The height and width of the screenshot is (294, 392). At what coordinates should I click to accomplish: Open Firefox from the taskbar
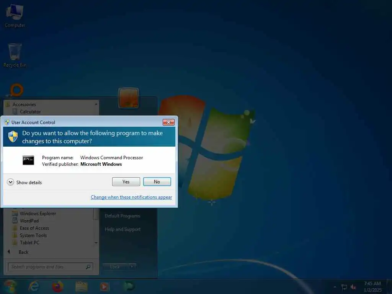coord(57,286)
